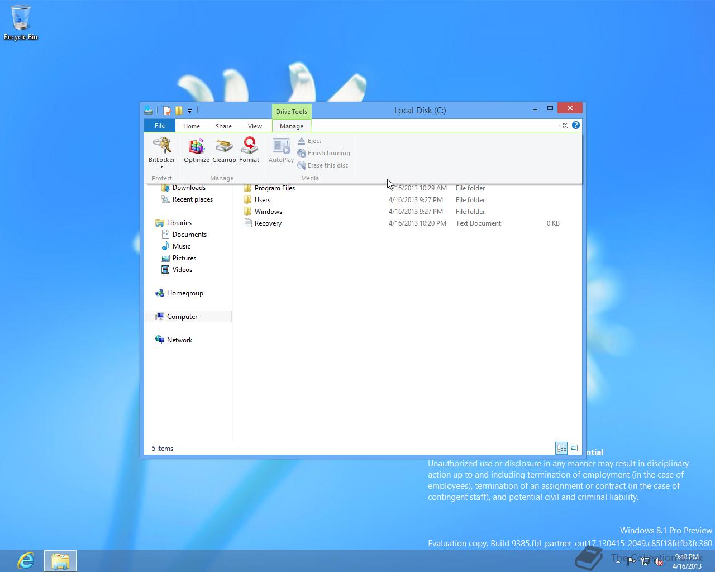Open the File menu tab
The width and height of the screenshot is (715, 572).
pos(160,126)
